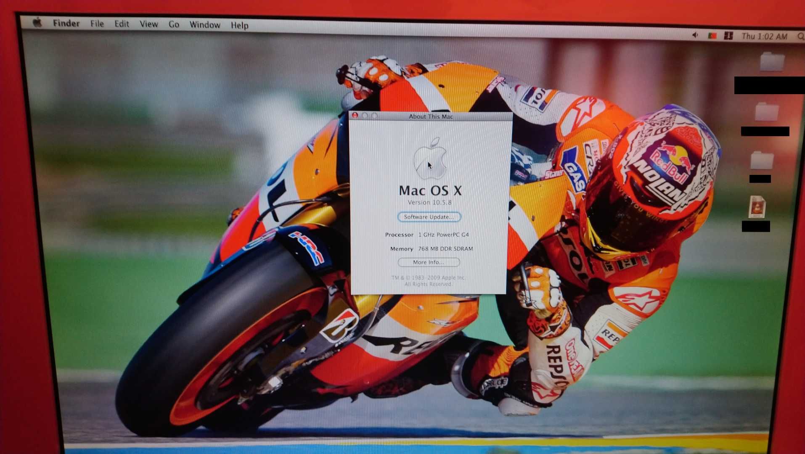Open the Window menu

click(x=205, y=25)
